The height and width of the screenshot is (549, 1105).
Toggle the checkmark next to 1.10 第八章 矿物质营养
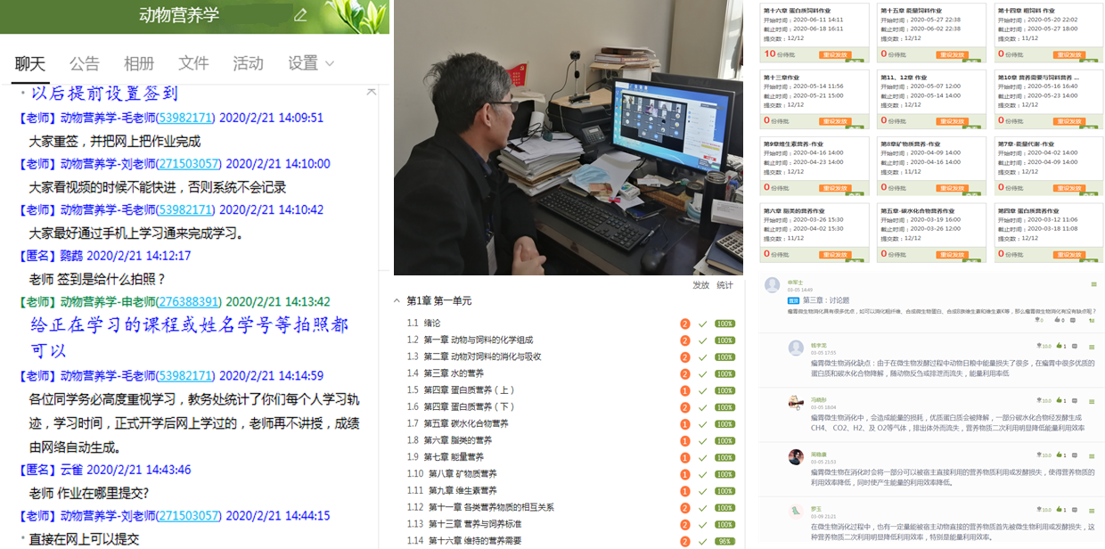tap(702, 474)
